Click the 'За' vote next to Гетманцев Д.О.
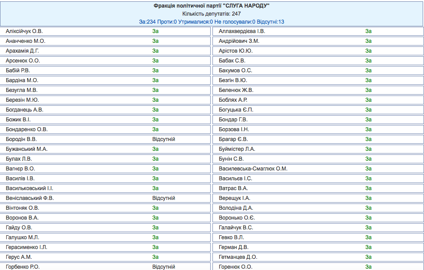The width and height of the screenshot is (424, 270). tap(368, 257)
